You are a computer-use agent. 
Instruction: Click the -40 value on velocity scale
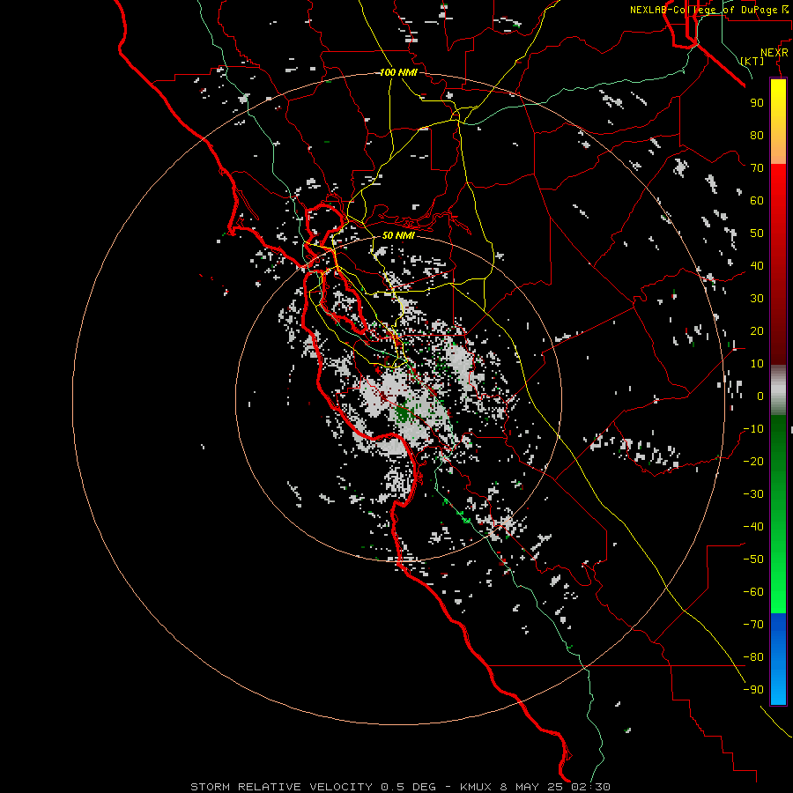[753, 527]
